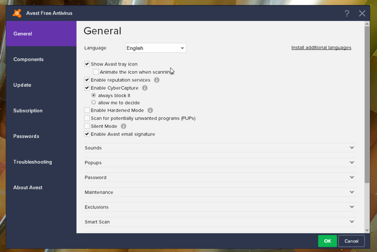The image size is (377, 252).
Task: Expand the Smart Scan section
Action: coord(220,222)
